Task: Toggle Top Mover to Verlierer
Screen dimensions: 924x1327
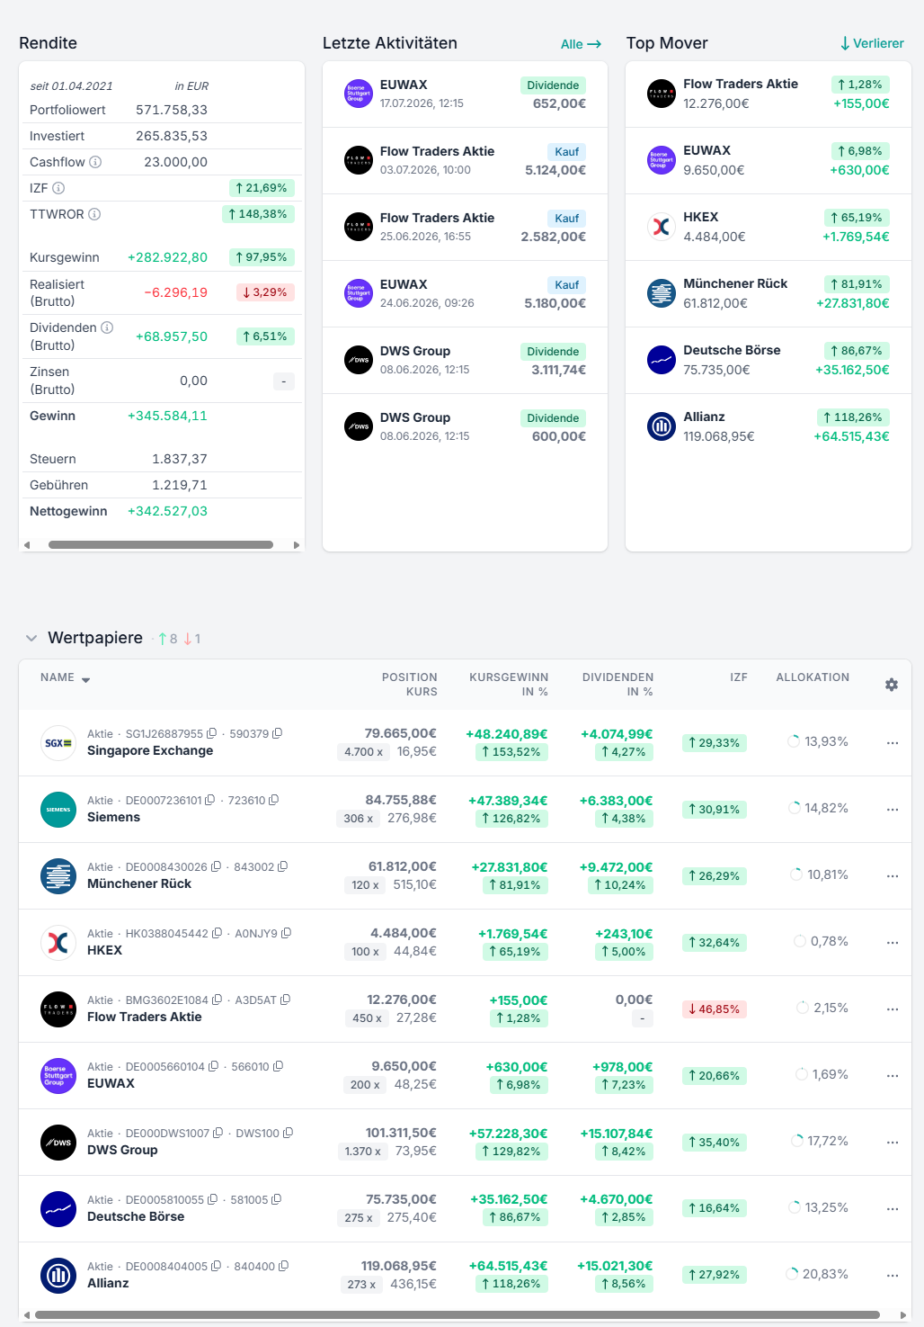Action: point(872,43)
